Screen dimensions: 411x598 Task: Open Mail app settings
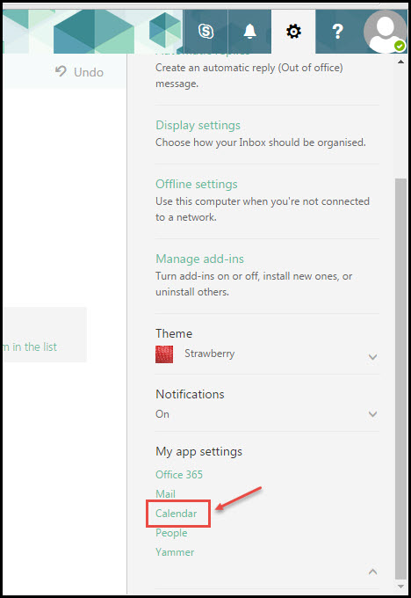(x=165, y=494)
